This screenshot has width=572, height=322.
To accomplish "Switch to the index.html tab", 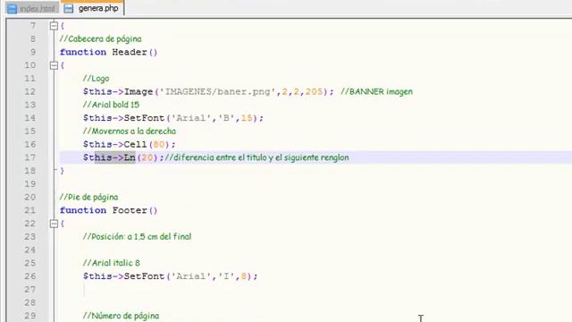I will pos(32,8).
